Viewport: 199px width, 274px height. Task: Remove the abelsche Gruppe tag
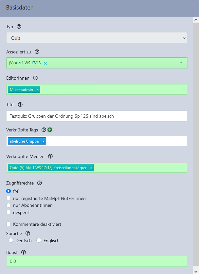coord(44,141)
